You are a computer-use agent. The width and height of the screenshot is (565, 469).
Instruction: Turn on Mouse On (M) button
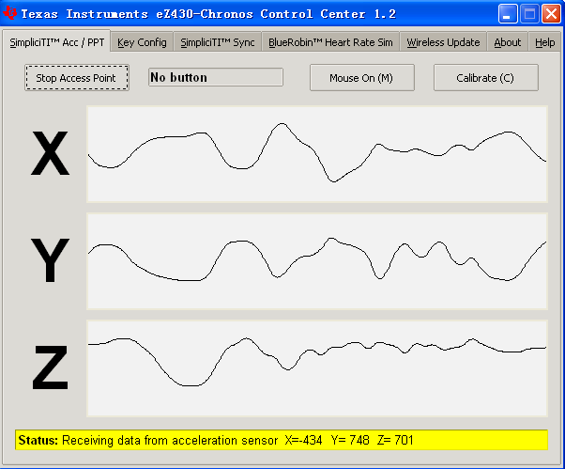coord(361,78)
